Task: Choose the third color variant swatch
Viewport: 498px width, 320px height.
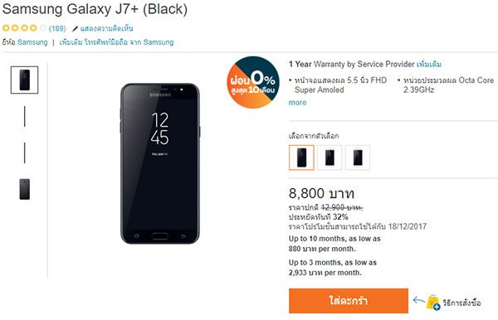Action: point(358,158)
